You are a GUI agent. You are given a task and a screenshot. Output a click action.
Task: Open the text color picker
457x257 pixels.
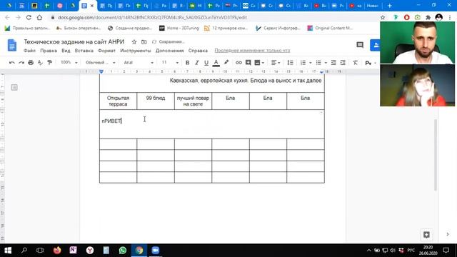pyautogui.click(x=216, y=63)
